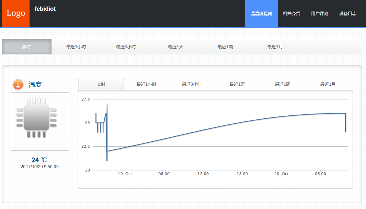
Task: Select 实时 in the top filter bar
Action: [x=27, y=47]
